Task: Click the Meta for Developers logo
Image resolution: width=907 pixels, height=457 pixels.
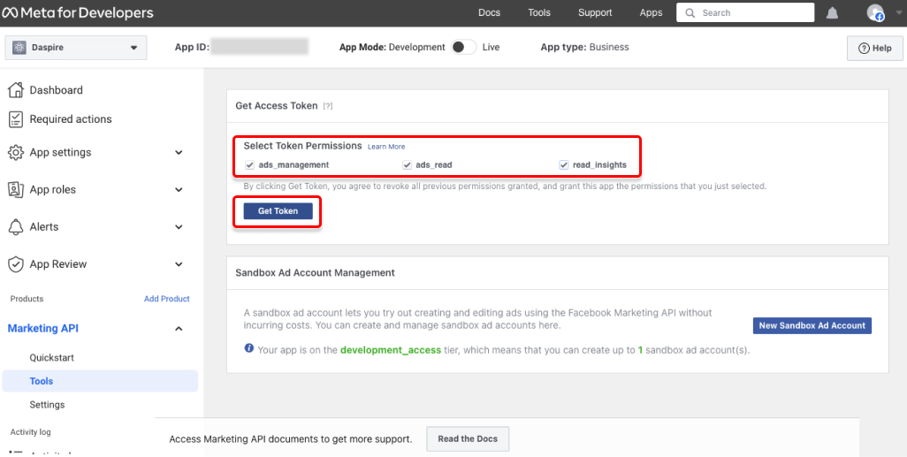Action: (78, 12)
